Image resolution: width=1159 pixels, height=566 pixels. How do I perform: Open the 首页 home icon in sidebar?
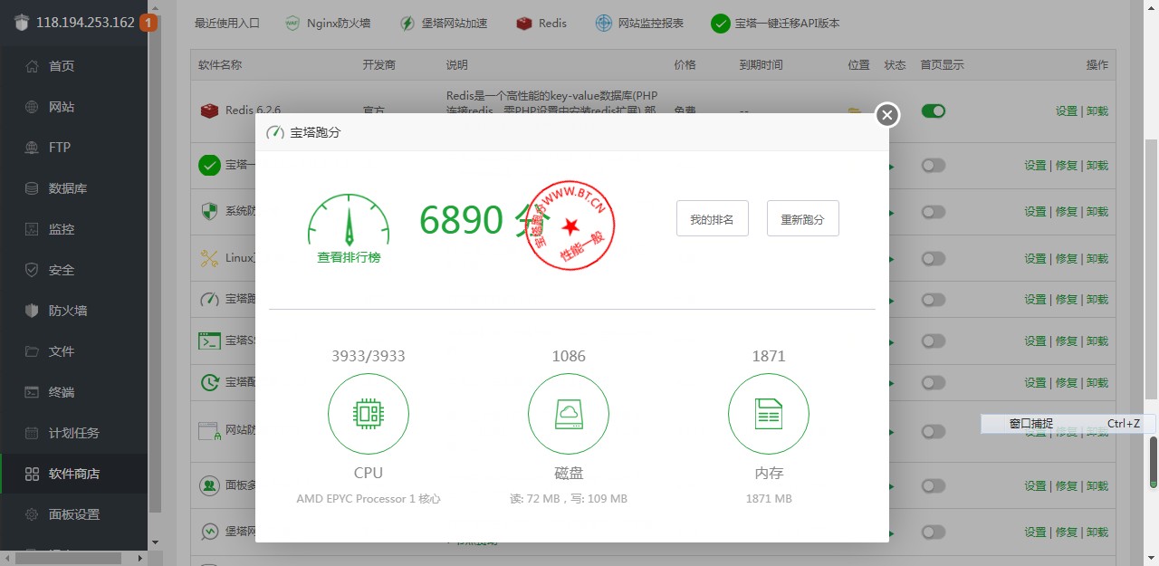pyautogui.click(x=33, y=66)
